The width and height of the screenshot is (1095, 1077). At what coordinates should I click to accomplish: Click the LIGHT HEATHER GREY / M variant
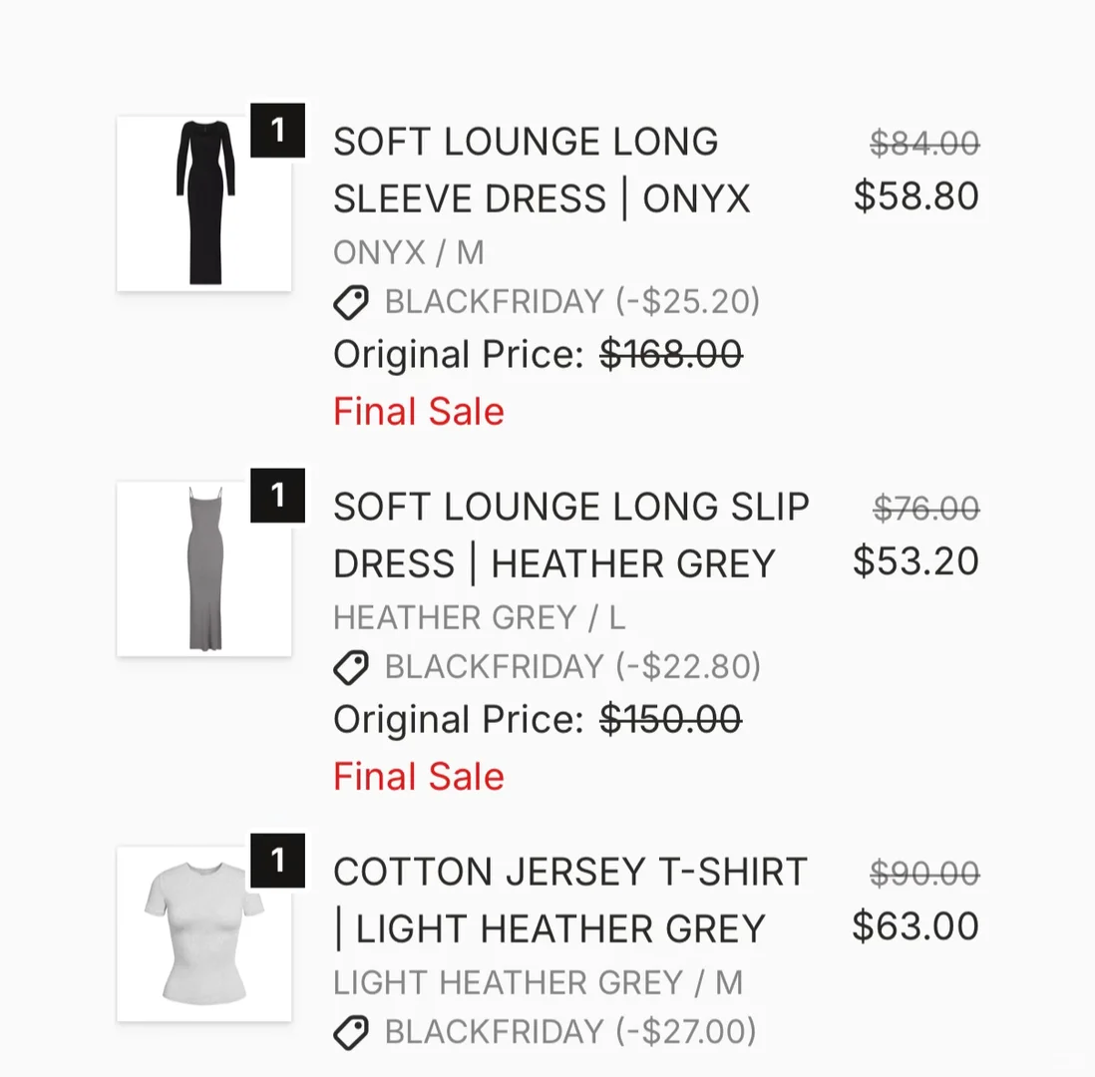click(538, 983)
